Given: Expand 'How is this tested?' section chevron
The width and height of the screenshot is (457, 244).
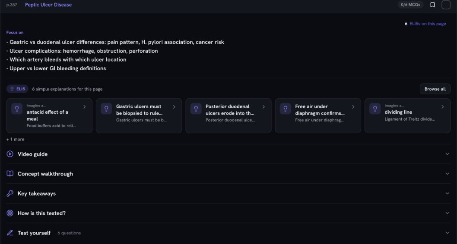Looking at the screenshot, I should pyautogui.click(x=447, y=213).
